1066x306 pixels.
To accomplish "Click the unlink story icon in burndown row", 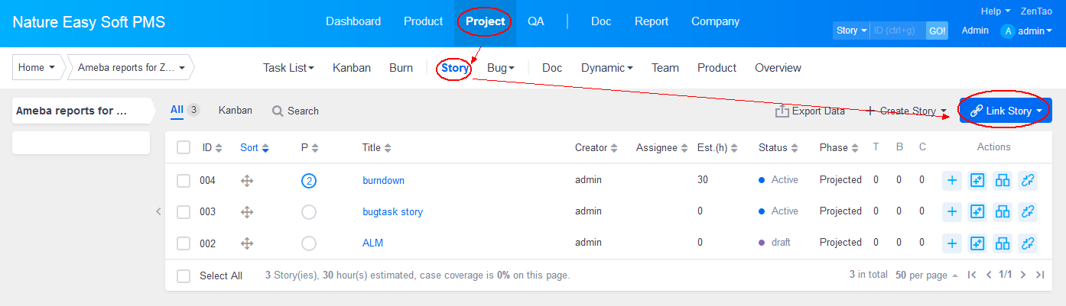I will coord(1028,181).
